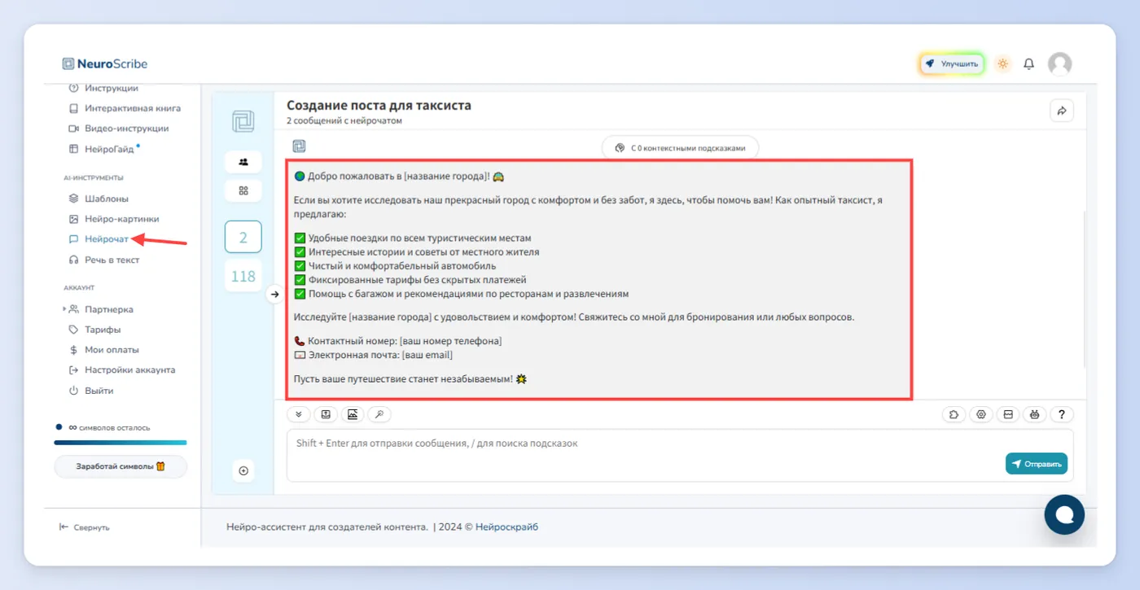The image size is (1140, 590).
Task: Click the robot icon above the input
Action: pyautogui.click(x=1034, y=414)
